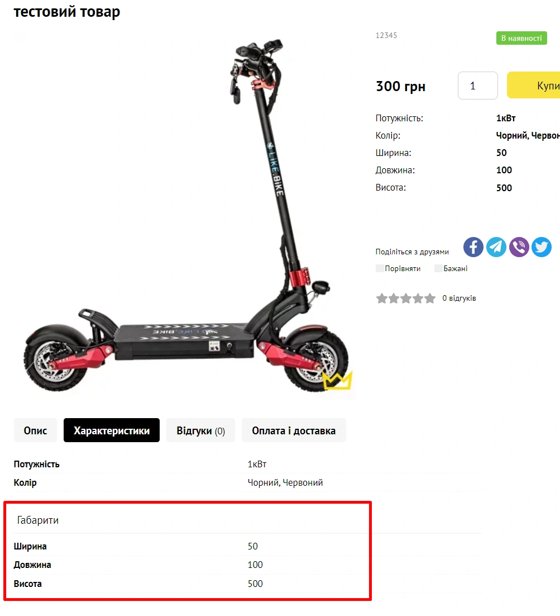Tick the Порівняти compare checkbox
This screenshot has width=560, height=616.
(380, 268)
